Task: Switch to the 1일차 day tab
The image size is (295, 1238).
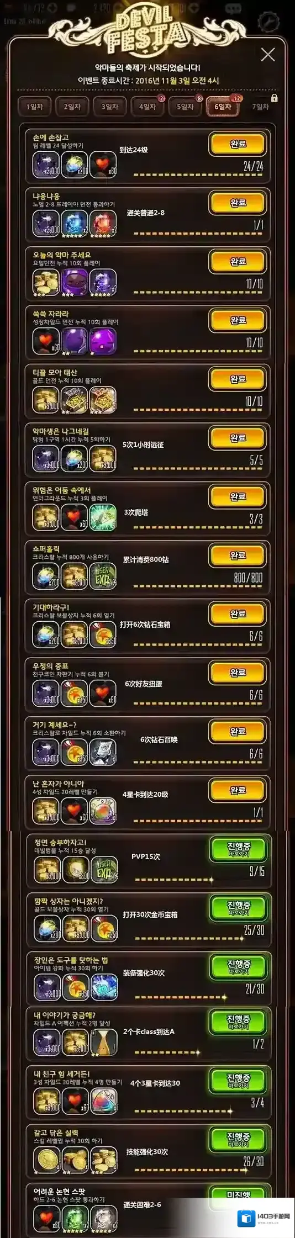Action: tap(34, 107)
